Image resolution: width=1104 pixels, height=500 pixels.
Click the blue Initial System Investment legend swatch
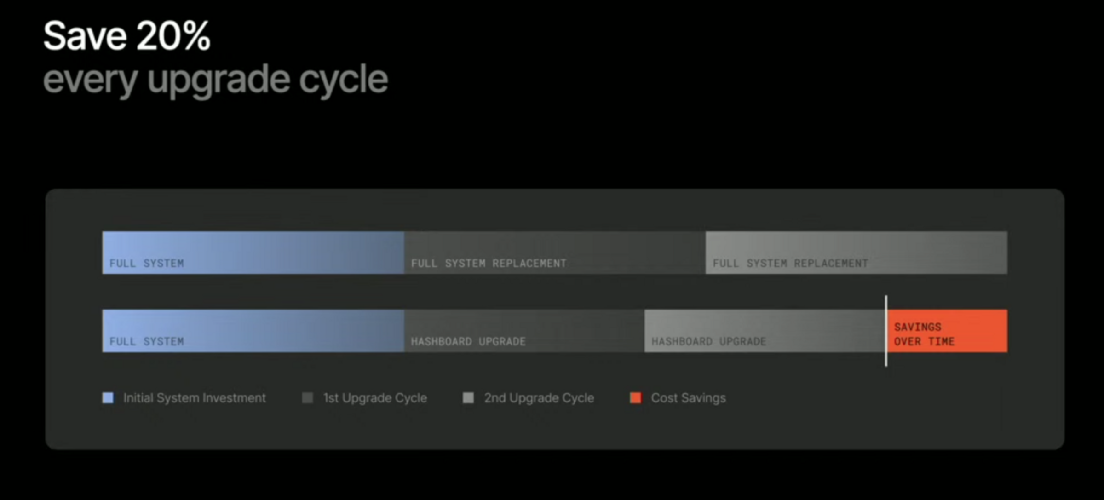point(108,398)
